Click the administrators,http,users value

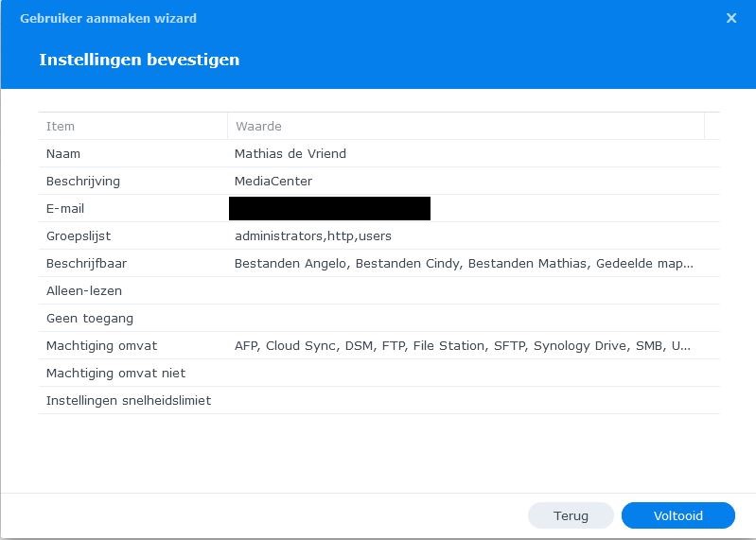(x=312, y=235)
